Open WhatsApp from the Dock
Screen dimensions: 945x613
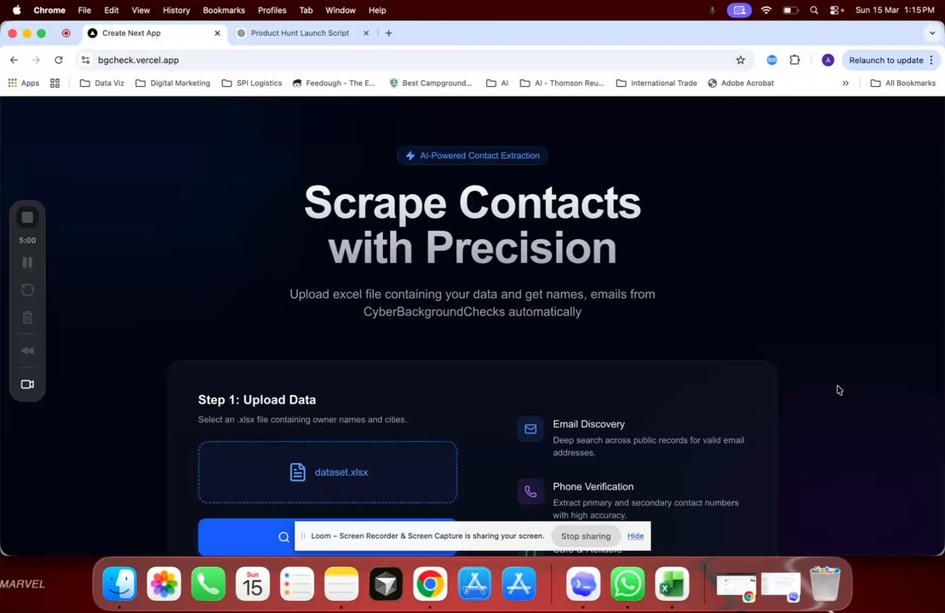tap(627, 583)
